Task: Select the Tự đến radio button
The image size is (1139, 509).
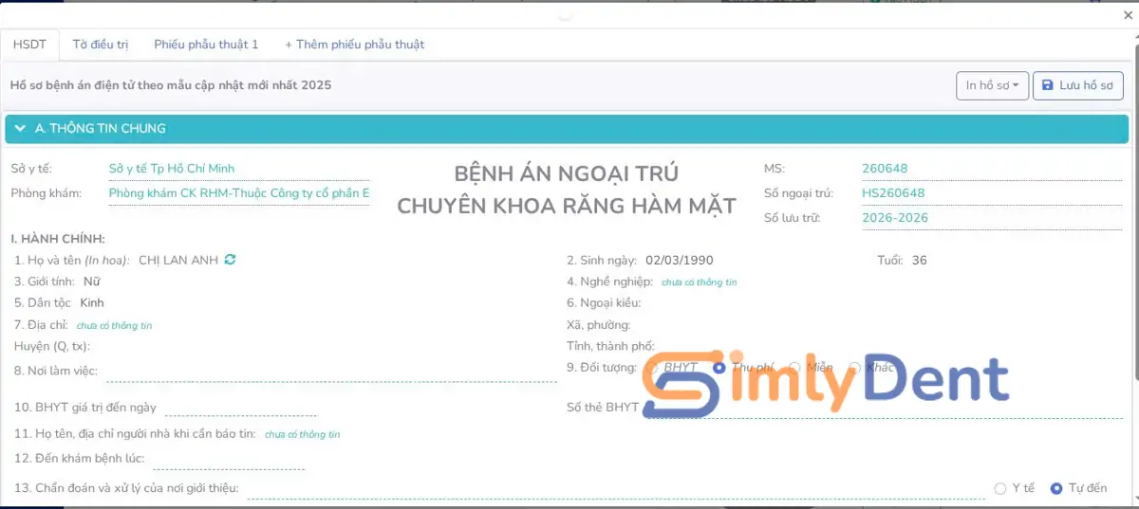Action: 1056,488
